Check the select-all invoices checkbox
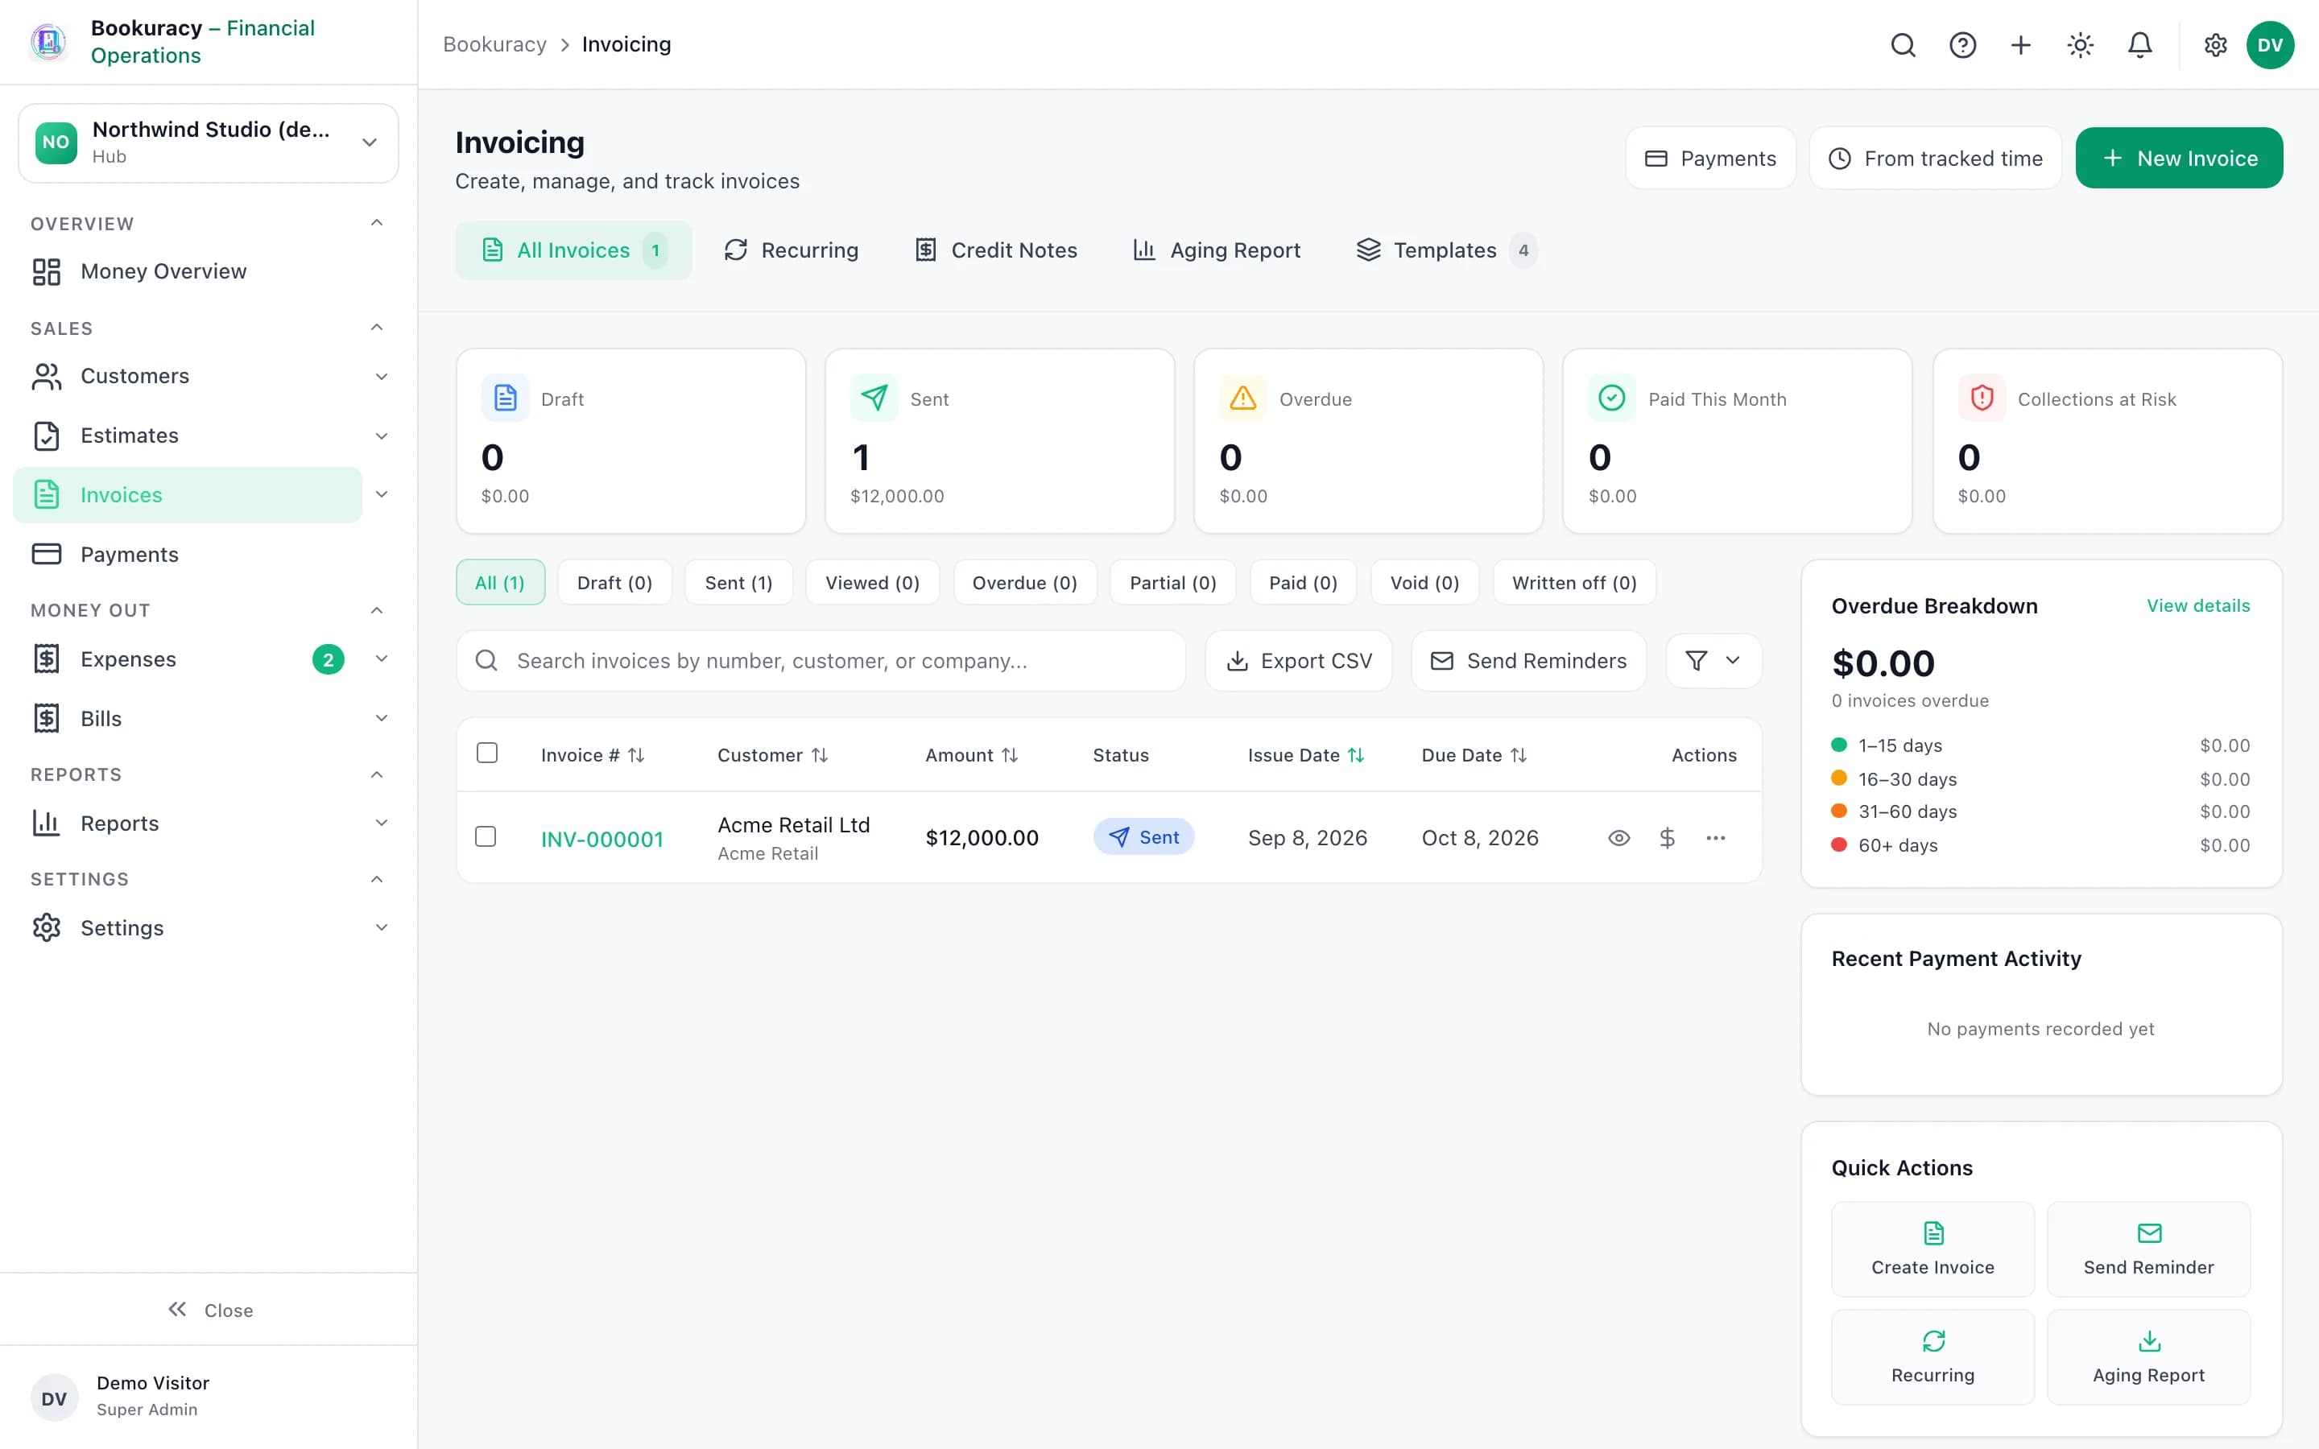2319x1449 pixels. coord(487,753)
